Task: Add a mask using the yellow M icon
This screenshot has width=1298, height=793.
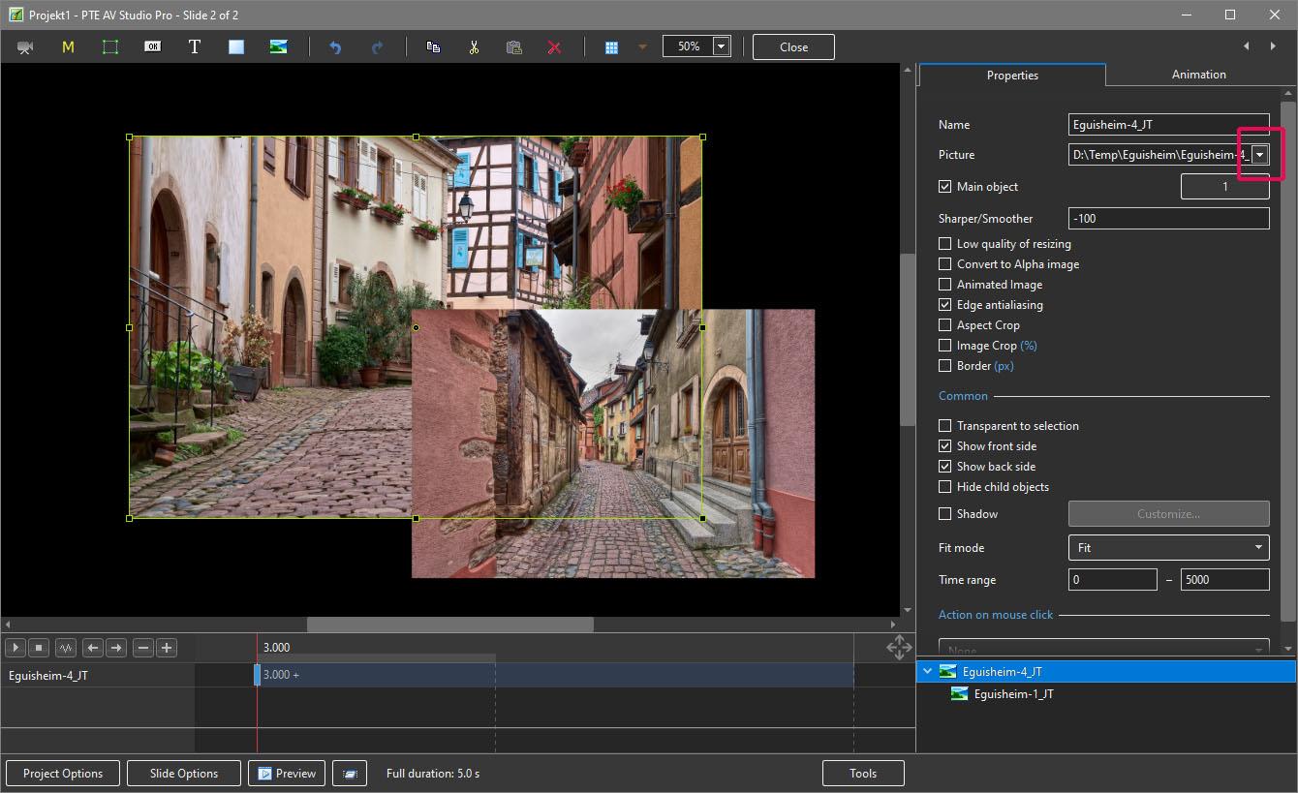Action: (68, 47)
